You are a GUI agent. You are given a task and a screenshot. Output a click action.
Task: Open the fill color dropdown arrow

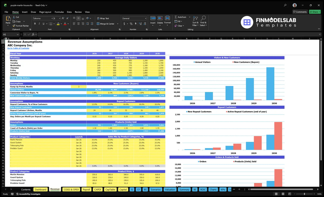(61, 24)
